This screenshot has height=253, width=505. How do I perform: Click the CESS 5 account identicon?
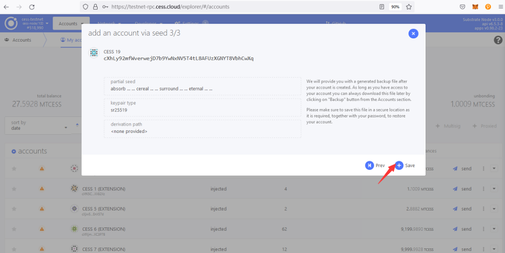[x=75, y=209]
